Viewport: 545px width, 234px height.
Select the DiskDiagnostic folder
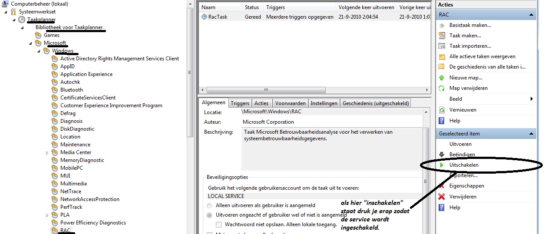[x=77, y=129]
